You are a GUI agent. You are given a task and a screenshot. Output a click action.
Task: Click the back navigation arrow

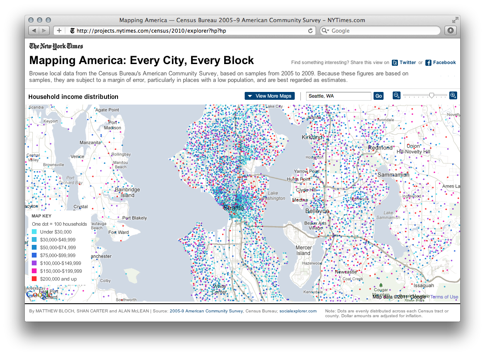tap(34, 31)
